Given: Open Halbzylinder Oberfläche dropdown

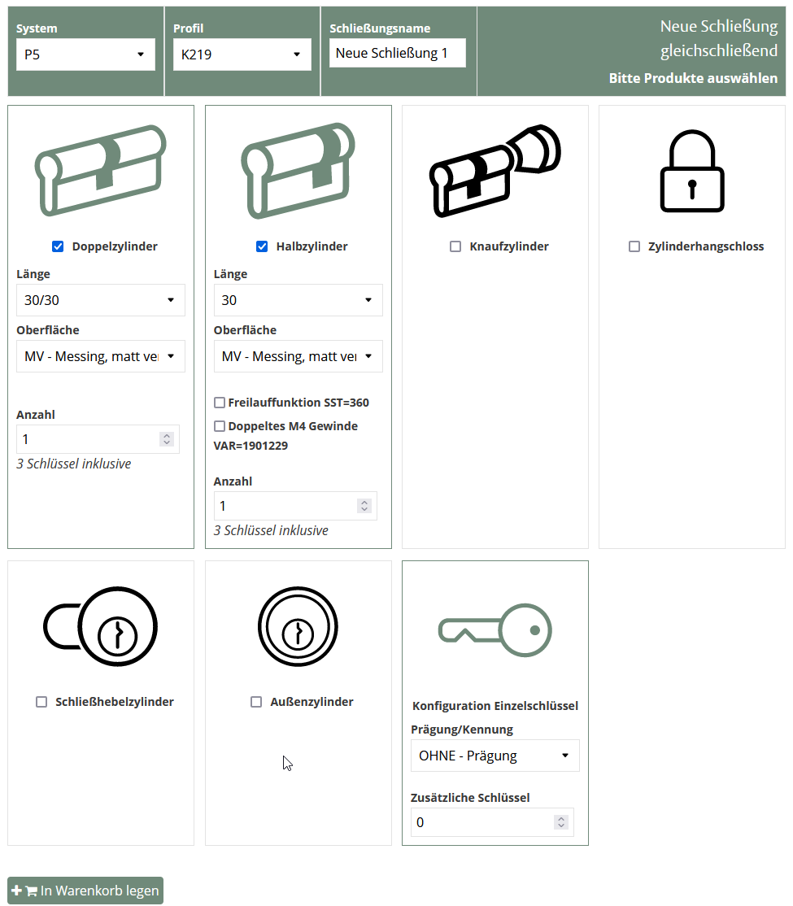Looking at the screenshot, I should pyautogui.click(x=298, y=356).
